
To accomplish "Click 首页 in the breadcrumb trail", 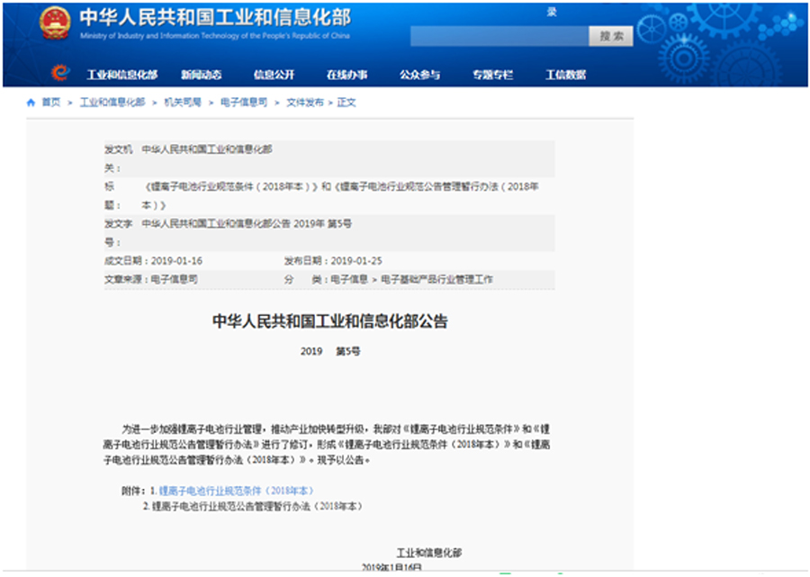I will pos(51,103).
